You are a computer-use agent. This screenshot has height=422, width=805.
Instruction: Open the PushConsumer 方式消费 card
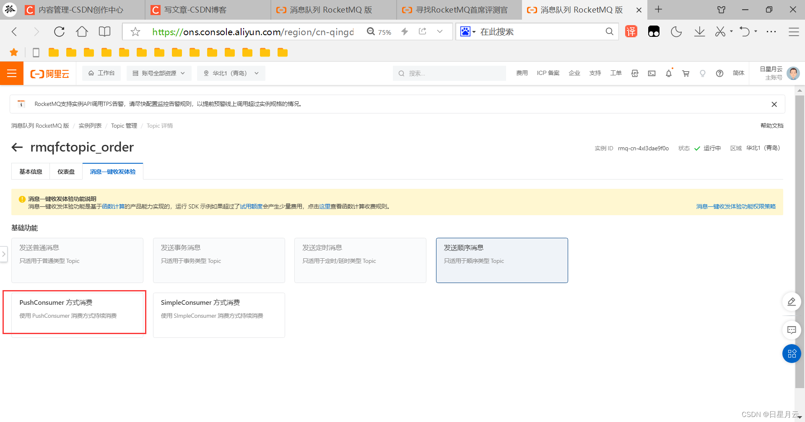[77, 315]
